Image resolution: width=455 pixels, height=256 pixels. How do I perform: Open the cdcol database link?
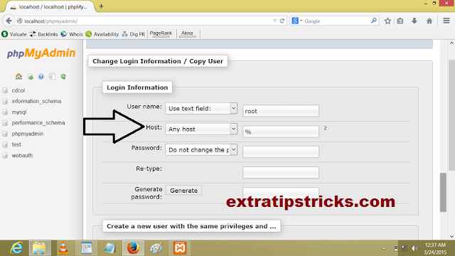tap(18, 90)
